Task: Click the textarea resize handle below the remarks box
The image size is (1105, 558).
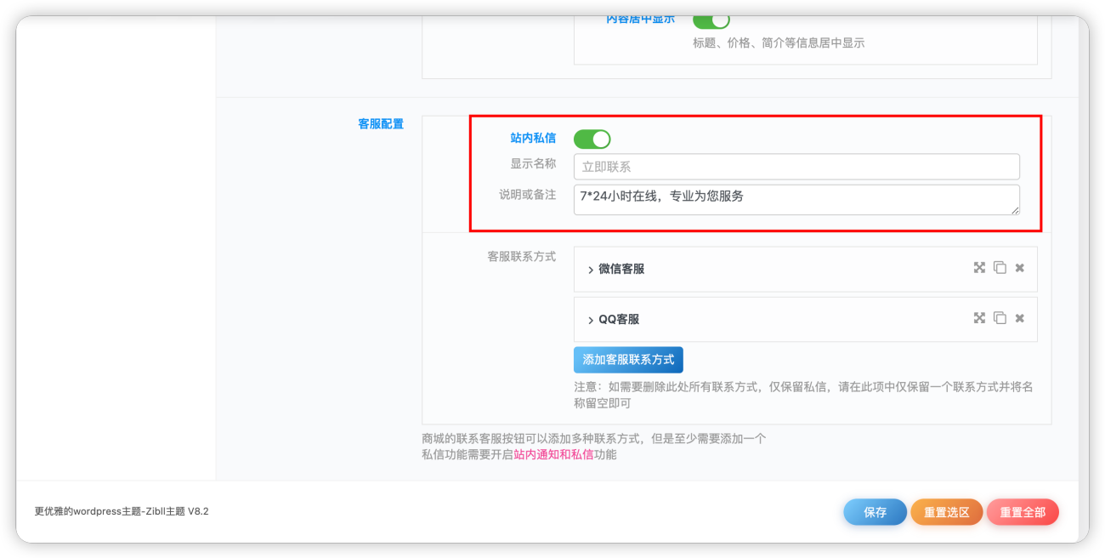Action: click(x=1017, y=212)
